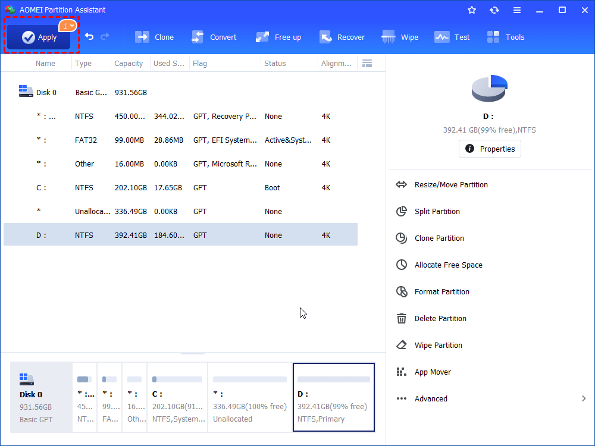Select the Disk 0 row in list
The image size is (595, 446).
181,92
